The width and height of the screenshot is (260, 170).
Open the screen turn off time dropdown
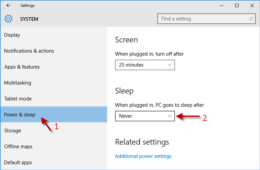coord(145,65)
